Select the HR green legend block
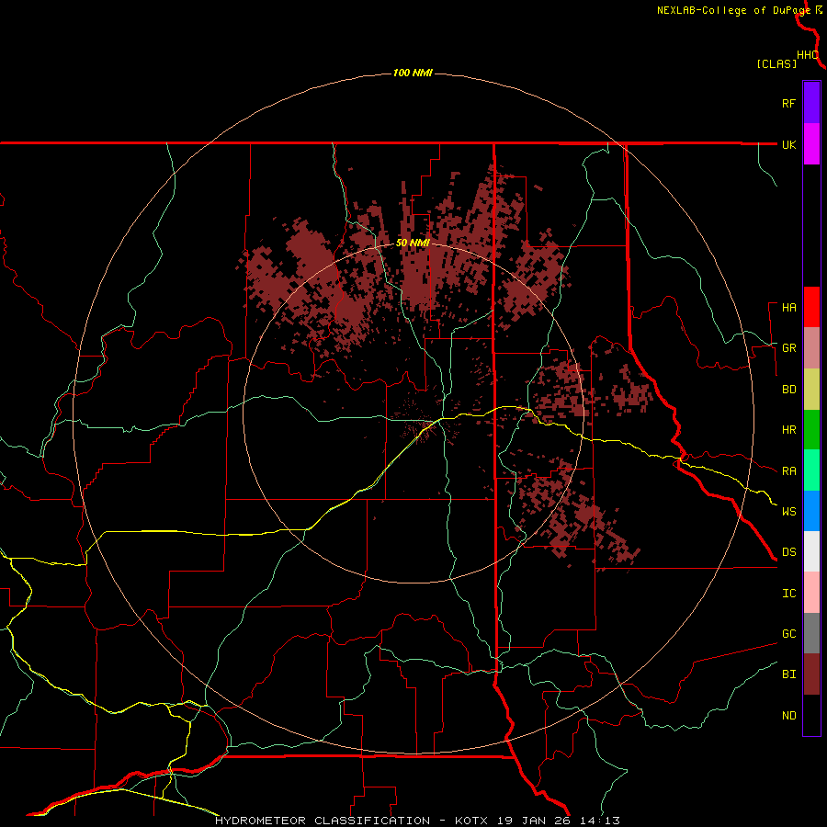Viewport: 827px width, 827px height. click(811, 429)
